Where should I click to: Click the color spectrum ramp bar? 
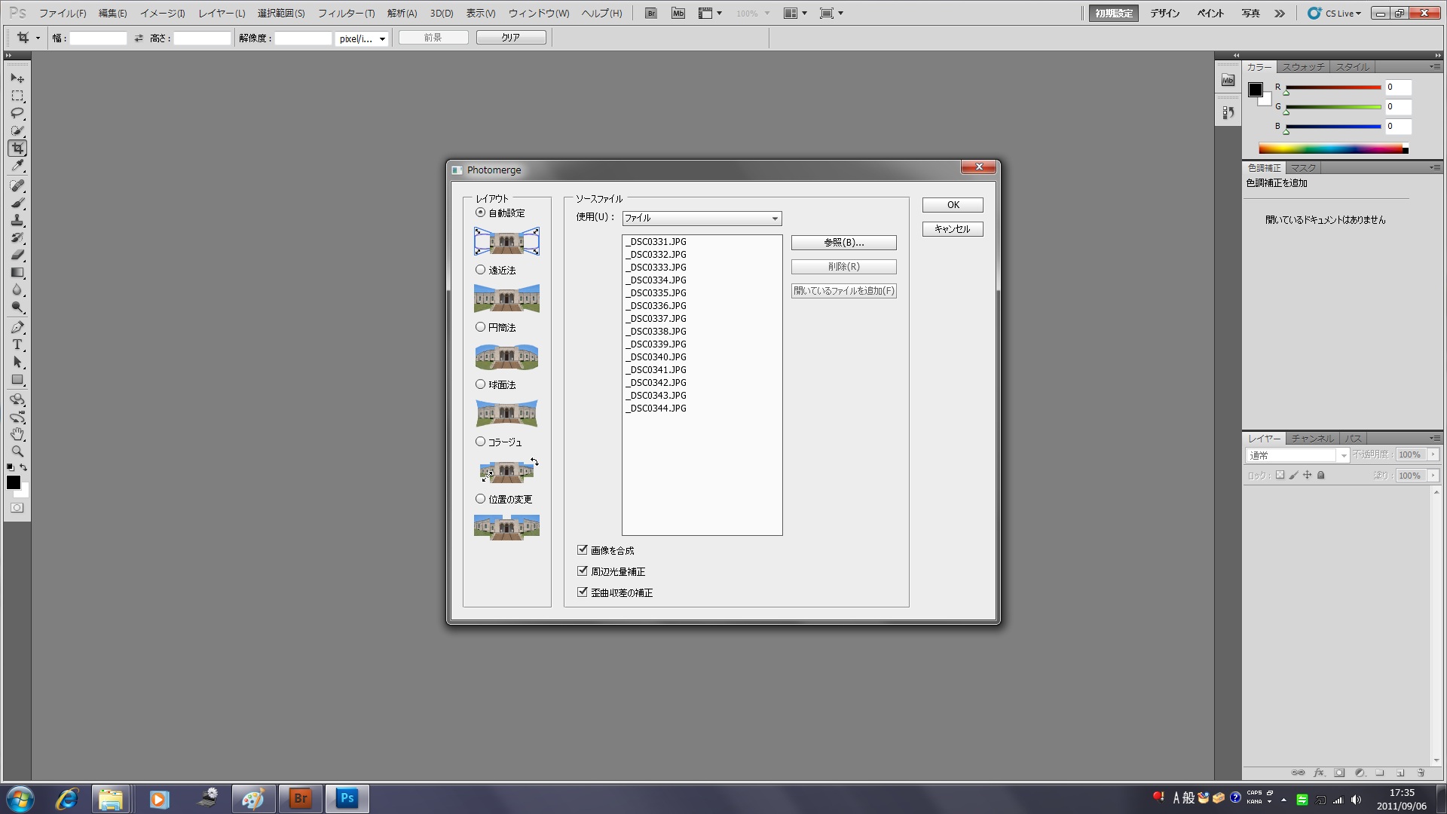coord(1331,149)
